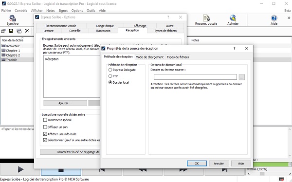This screenshot has height=182, width=292.
Task: Click Nom de la dictée column header
Action: pyautogui.click(x=13, y=40)
